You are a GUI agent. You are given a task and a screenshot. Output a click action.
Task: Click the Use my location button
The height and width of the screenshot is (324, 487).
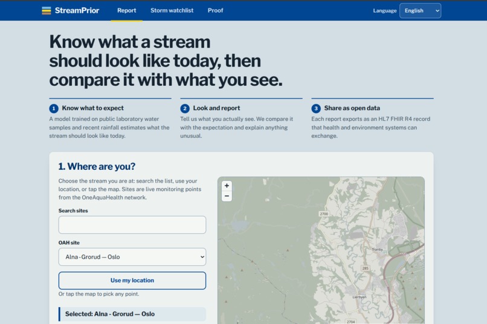tap(132, 280)
